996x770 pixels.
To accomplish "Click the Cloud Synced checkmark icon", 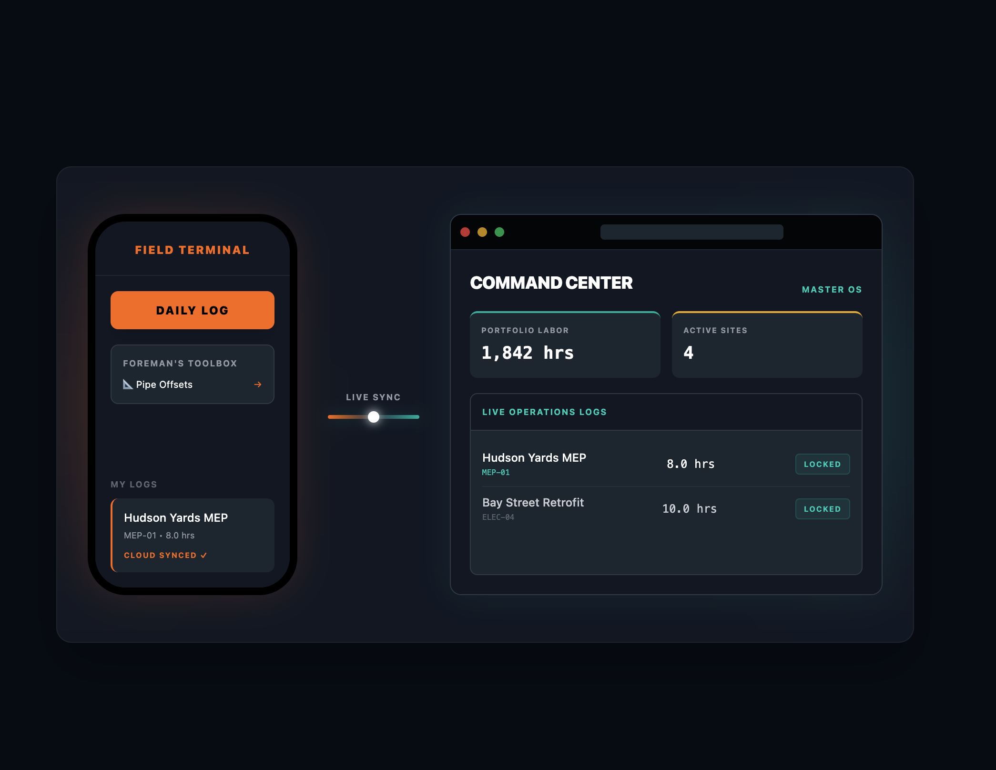I will pyautogui.click(x=203, y=556).
